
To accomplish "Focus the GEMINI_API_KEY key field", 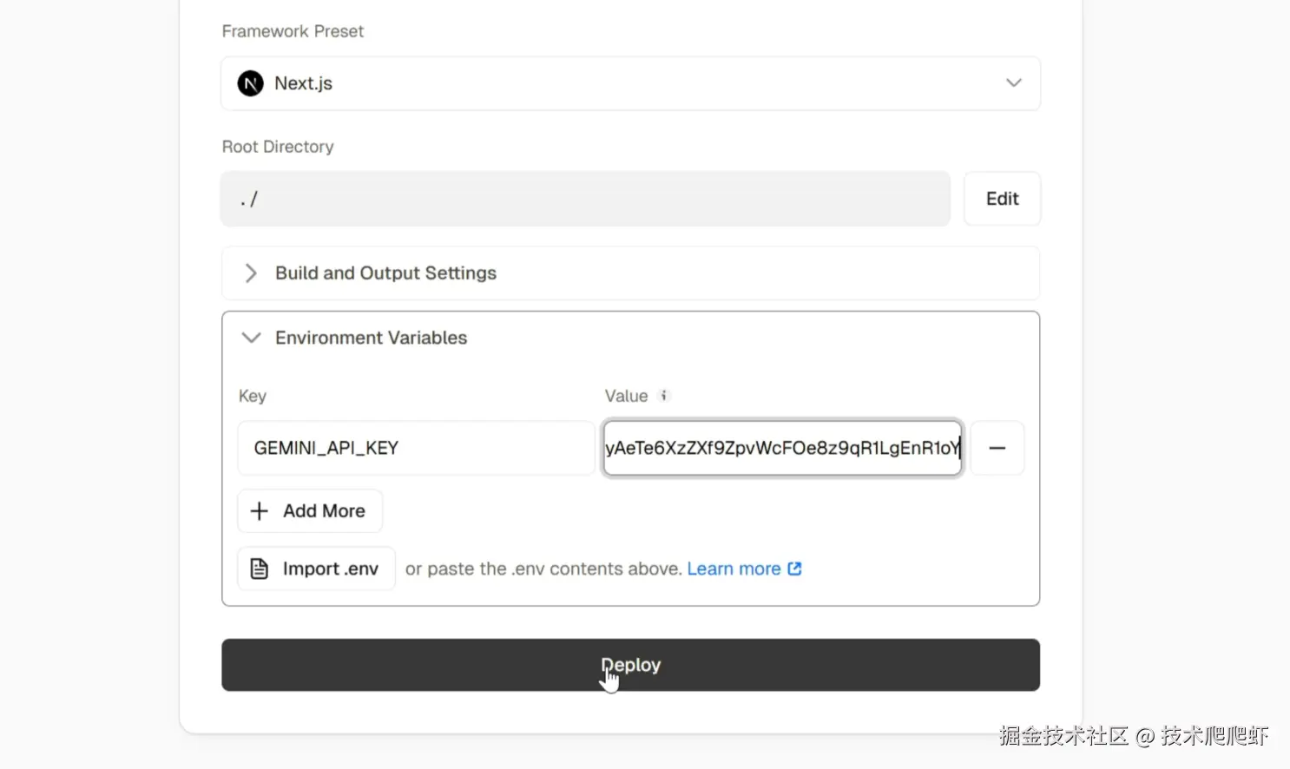I will point(416,448).
